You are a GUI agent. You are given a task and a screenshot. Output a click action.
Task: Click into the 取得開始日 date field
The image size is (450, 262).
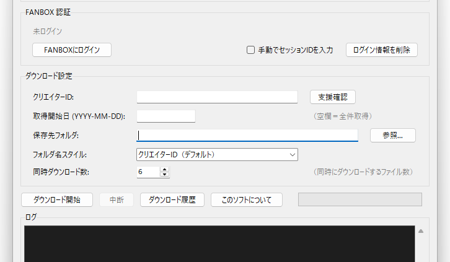[165, 116]
